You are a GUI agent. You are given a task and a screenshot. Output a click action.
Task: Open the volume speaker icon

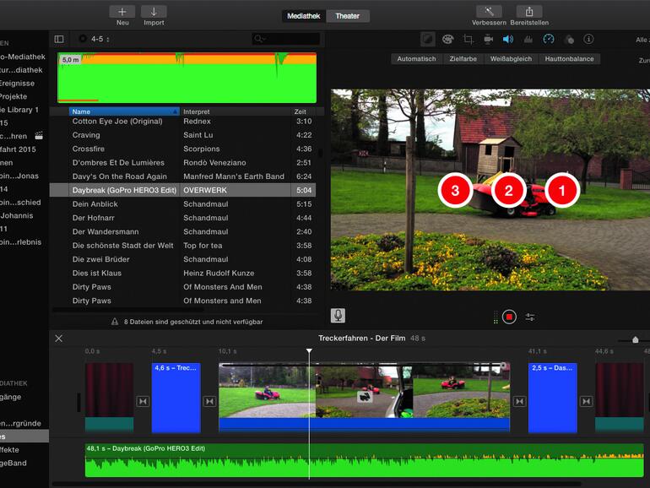(508, 39)
